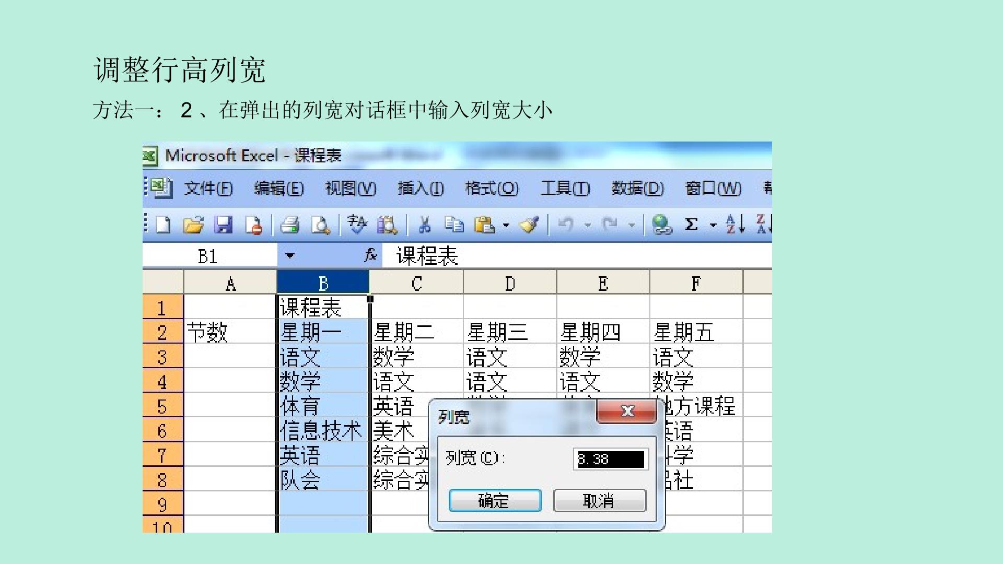Click the Excel icon in the title bar
Screen dimensions: 1003x564
[149, 156]
